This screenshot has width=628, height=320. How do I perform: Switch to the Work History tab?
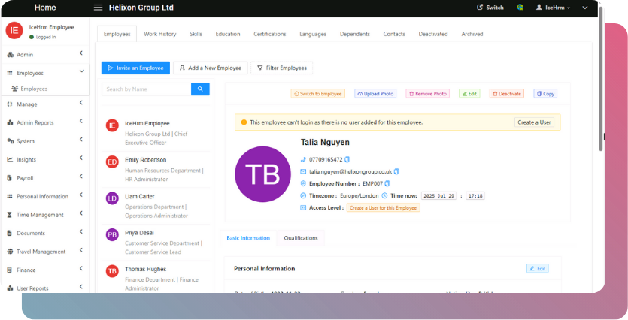pyautogui.click(x=159, y=34)
